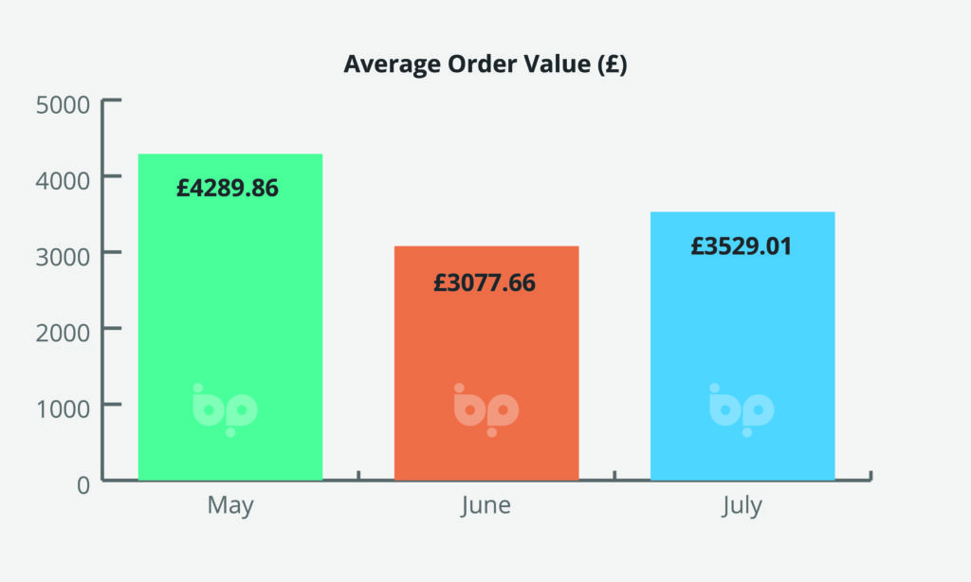The height and width of the screenshot is (582, 971).
Task: Click the £3077.66 value label
Action: 485,283
